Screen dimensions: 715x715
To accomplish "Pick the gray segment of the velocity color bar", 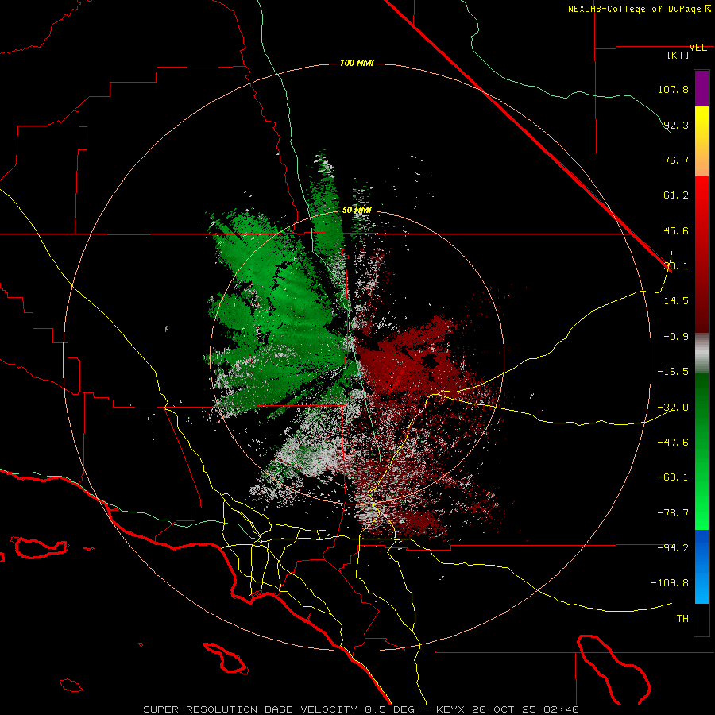I will 701,354.
